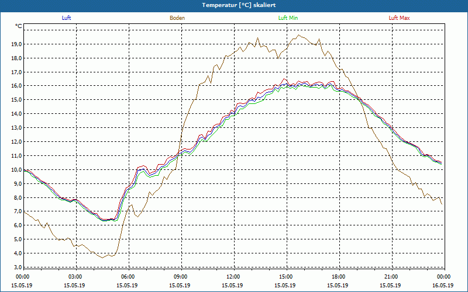Click the 03:00 time axis label
468x292 pixels.
coord(74,277)
